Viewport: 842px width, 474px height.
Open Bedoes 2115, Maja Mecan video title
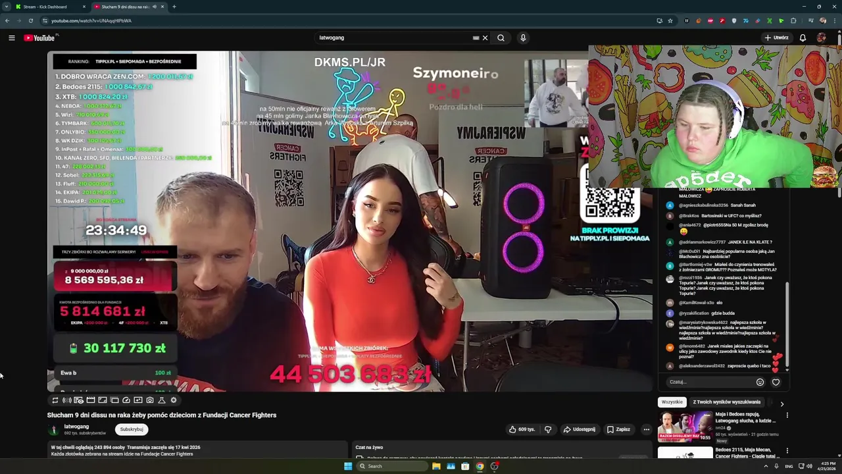tap(747, 452)
